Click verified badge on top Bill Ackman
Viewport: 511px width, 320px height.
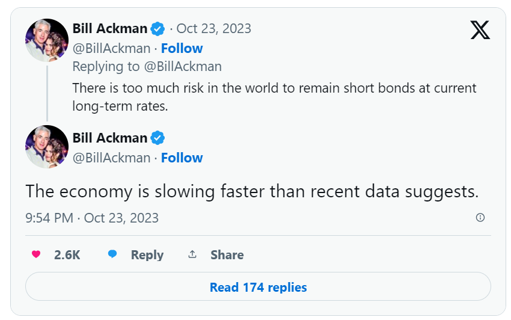click(158, 29)
